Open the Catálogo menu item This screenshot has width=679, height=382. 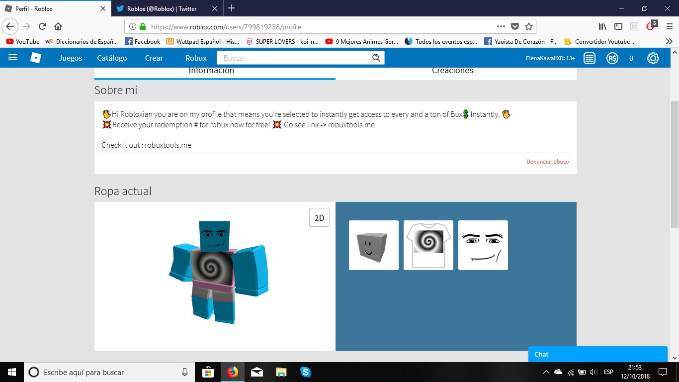(112, 58)
